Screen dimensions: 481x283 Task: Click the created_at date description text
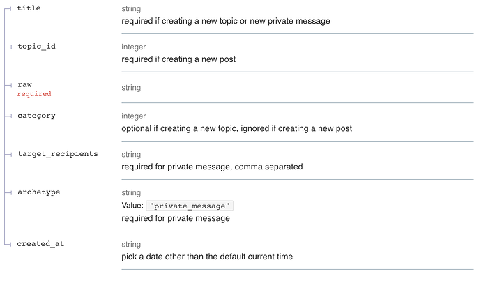click(x=207, y=257)
